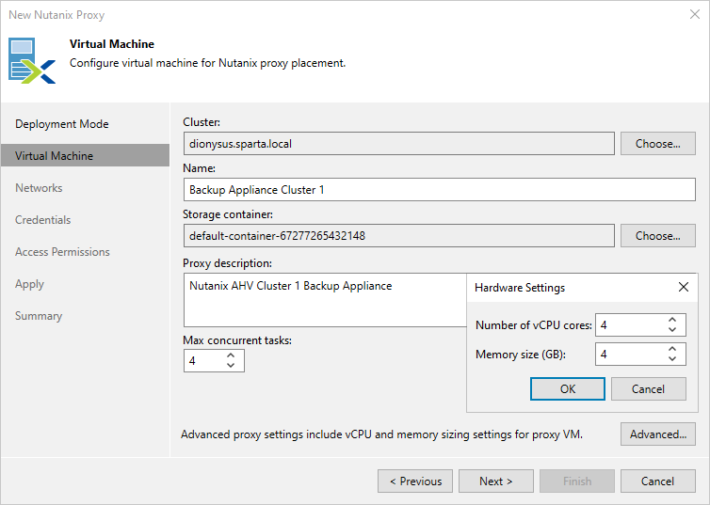Decrease max concurrent tasks
Viewport: 710px width, 505px height.
(x=231, y=366)
